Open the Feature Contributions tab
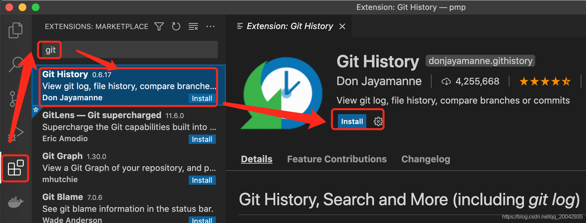 [337, 159]
